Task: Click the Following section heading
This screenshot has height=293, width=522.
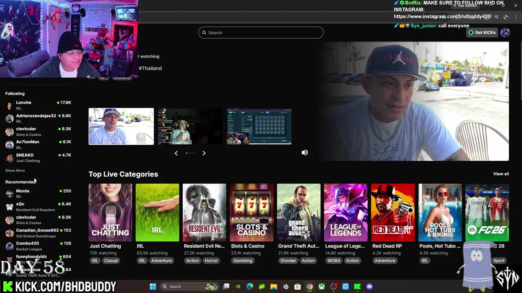Action: coord(15,94)
